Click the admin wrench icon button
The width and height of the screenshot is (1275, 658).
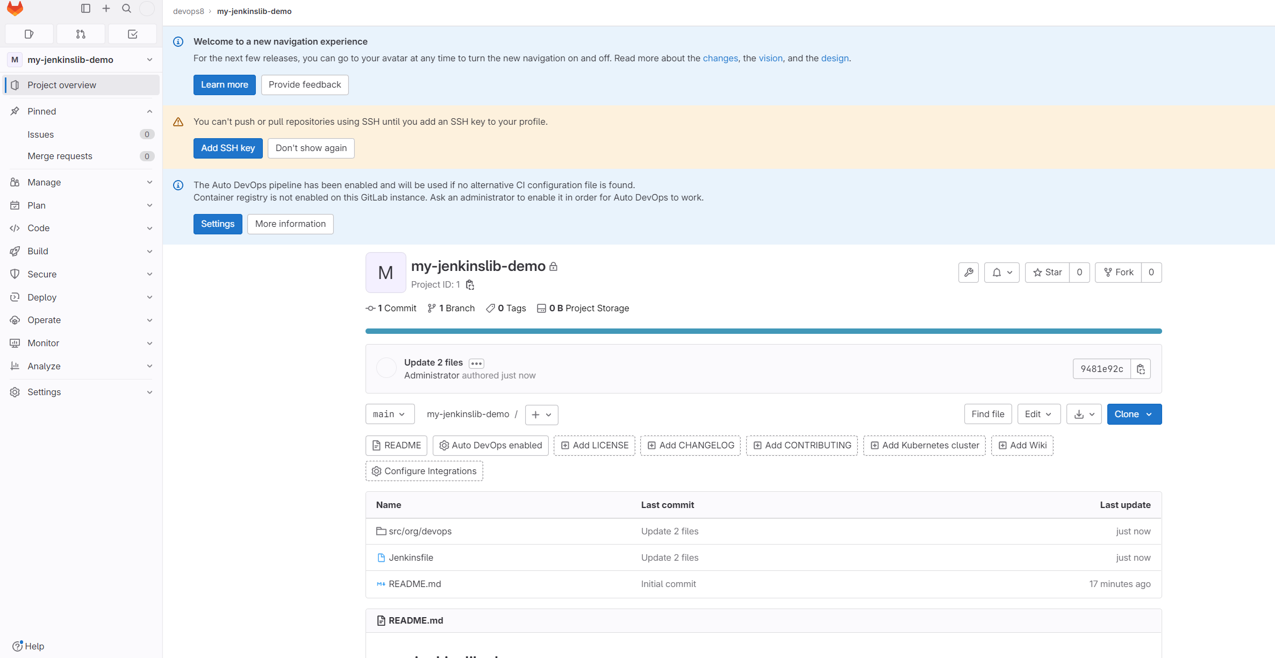coord(969,273)
